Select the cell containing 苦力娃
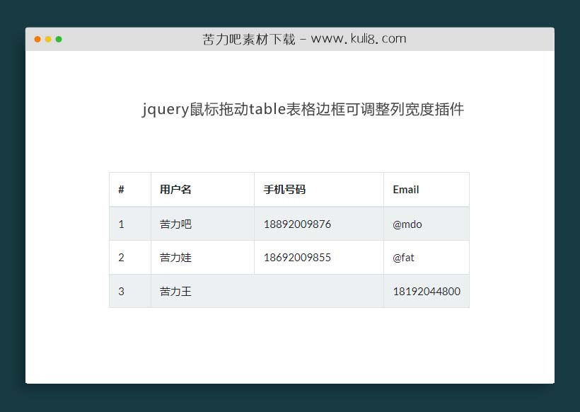The height and width of the screenshot is (412, 580). [175, 257]
